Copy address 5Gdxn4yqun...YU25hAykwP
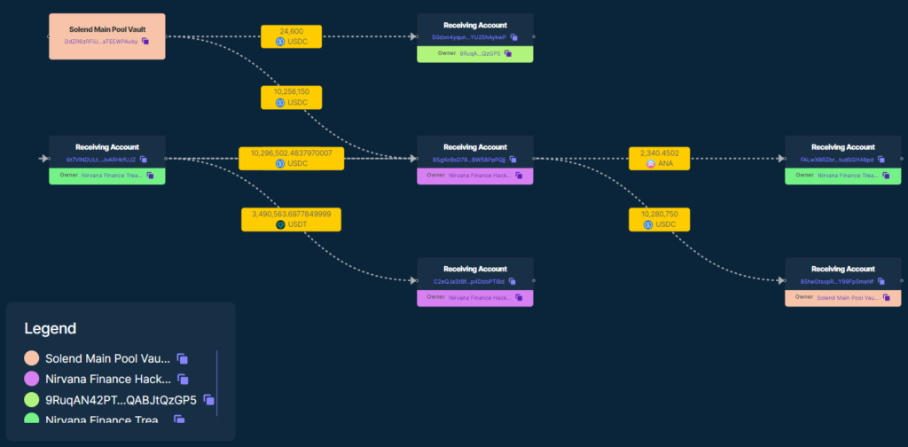Screen dimensions: 908x447 click(x=513, y=37)
